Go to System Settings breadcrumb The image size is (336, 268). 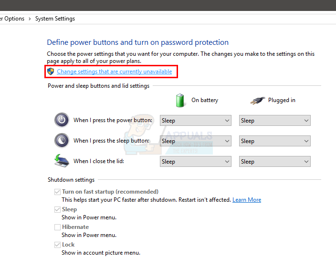56,19
